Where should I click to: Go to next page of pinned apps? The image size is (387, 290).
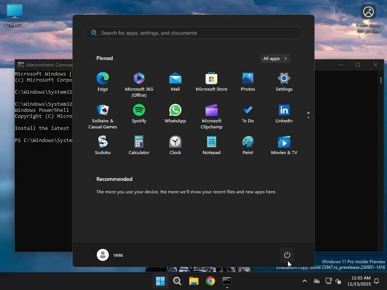308,117
